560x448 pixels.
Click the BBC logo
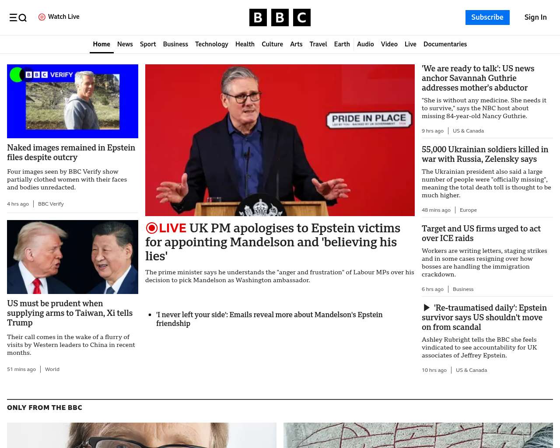(x=280, y=17)
